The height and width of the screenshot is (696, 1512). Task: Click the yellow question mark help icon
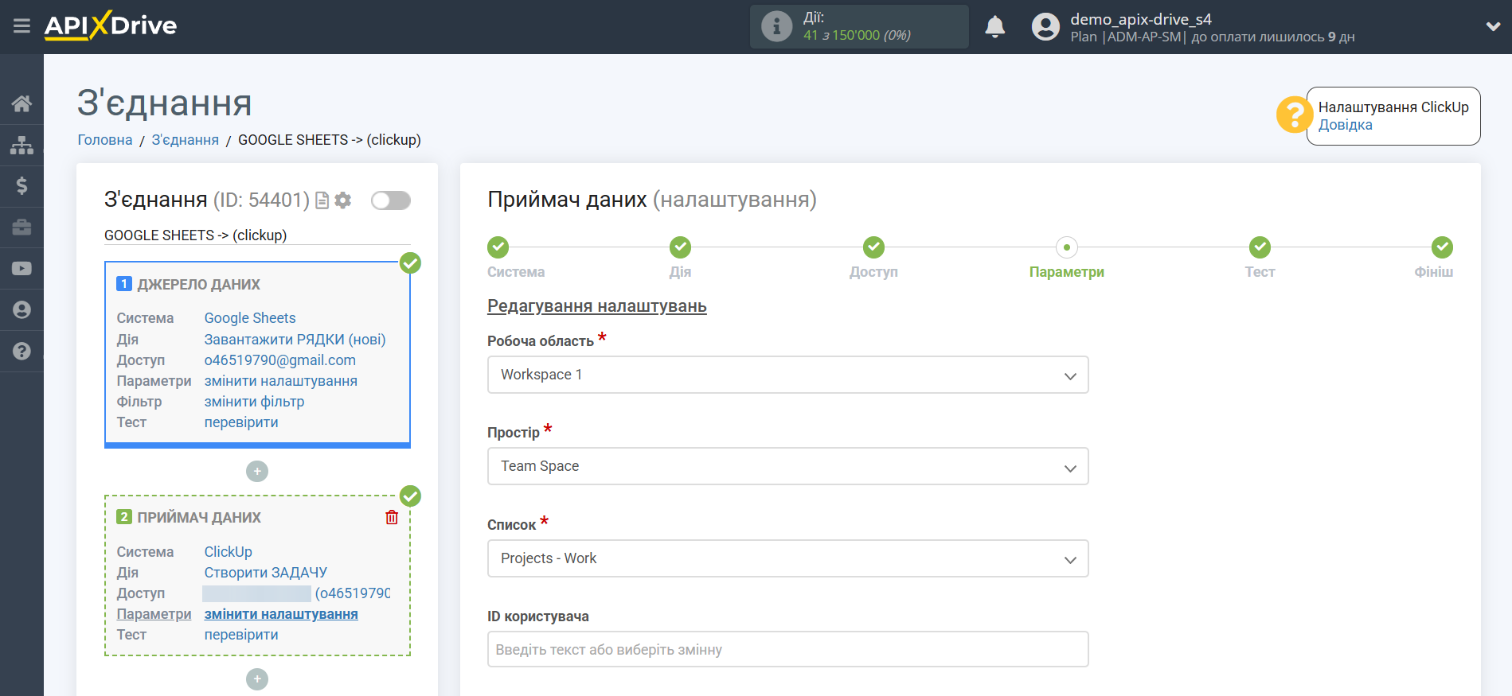[x=1294, y=115]
